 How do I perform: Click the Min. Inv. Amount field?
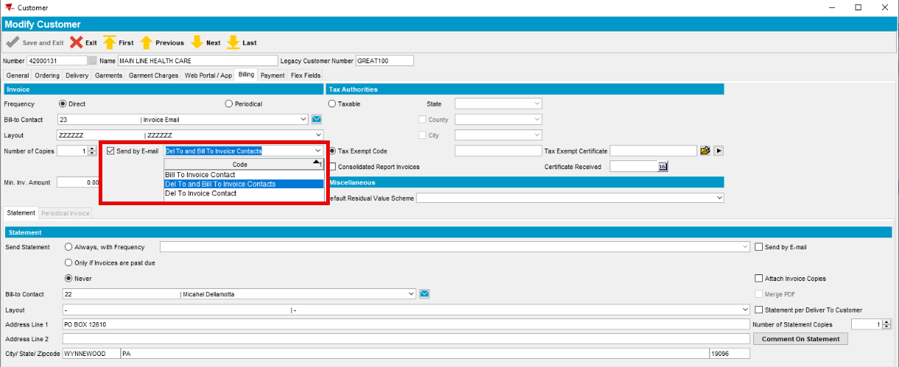click(78, 182)
